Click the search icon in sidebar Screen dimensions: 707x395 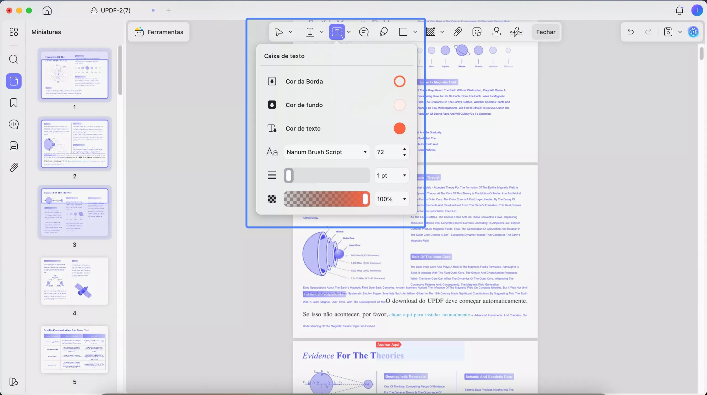click(14, 59)
